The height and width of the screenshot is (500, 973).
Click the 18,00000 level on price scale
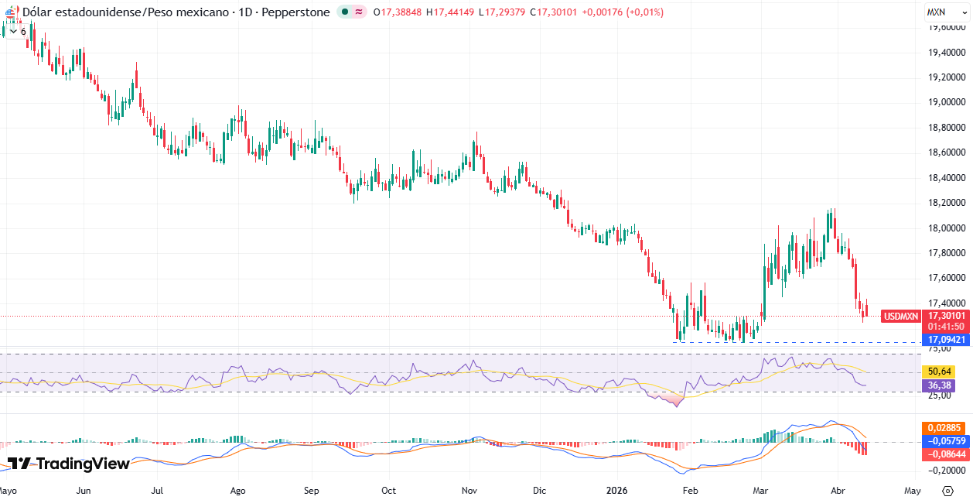point(947,228)
